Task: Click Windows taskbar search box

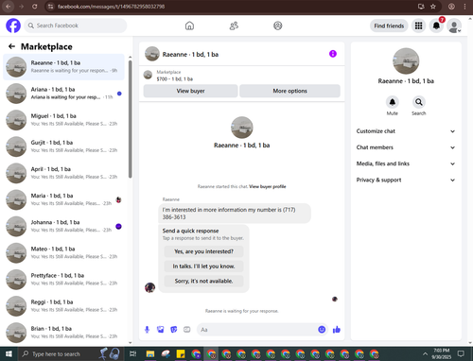Action: (71, 353)
